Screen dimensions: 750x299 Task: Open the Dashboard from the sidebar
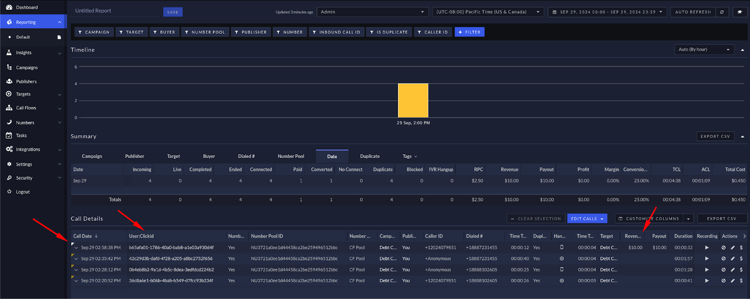(27, 7)
